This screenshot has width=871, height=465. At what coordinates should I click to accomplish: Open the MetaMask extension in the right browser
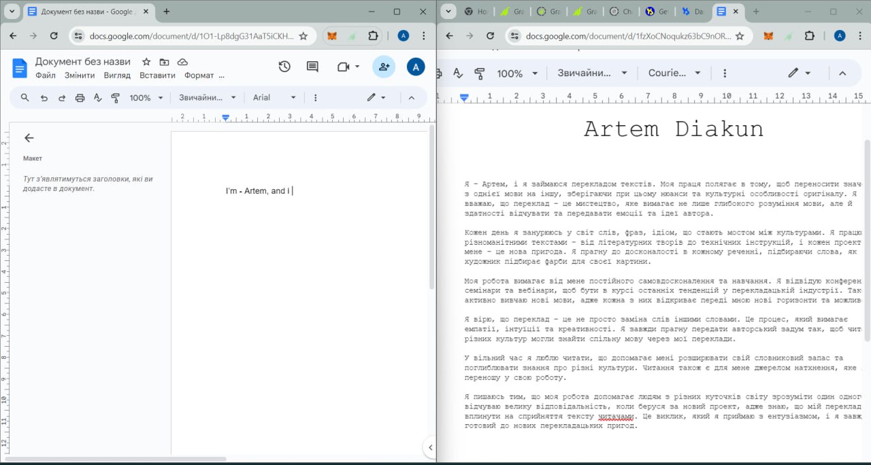tap(768, 36)
